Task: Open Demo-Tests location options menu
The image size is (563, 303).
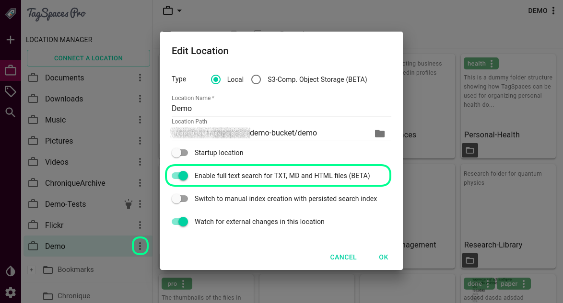Action: (140, 204)
